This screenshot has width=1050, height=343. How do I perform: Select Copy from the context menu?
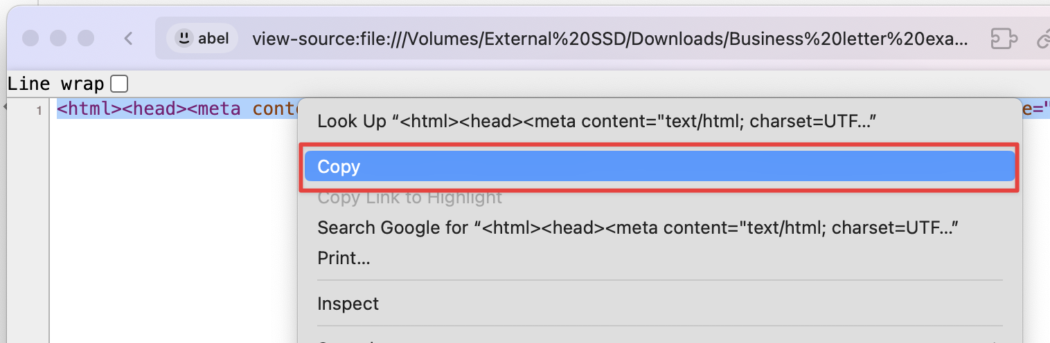coord(659,167)
